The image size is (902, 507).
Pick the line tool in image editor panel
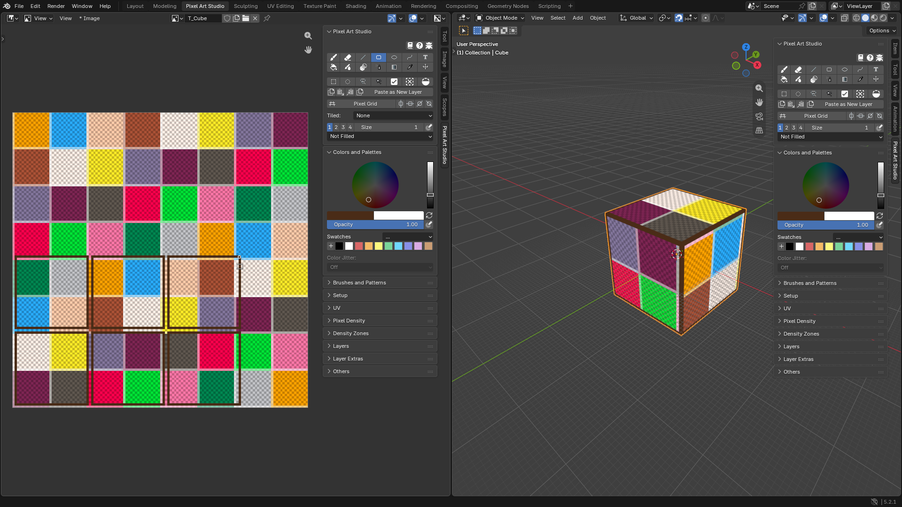point(363,57)
